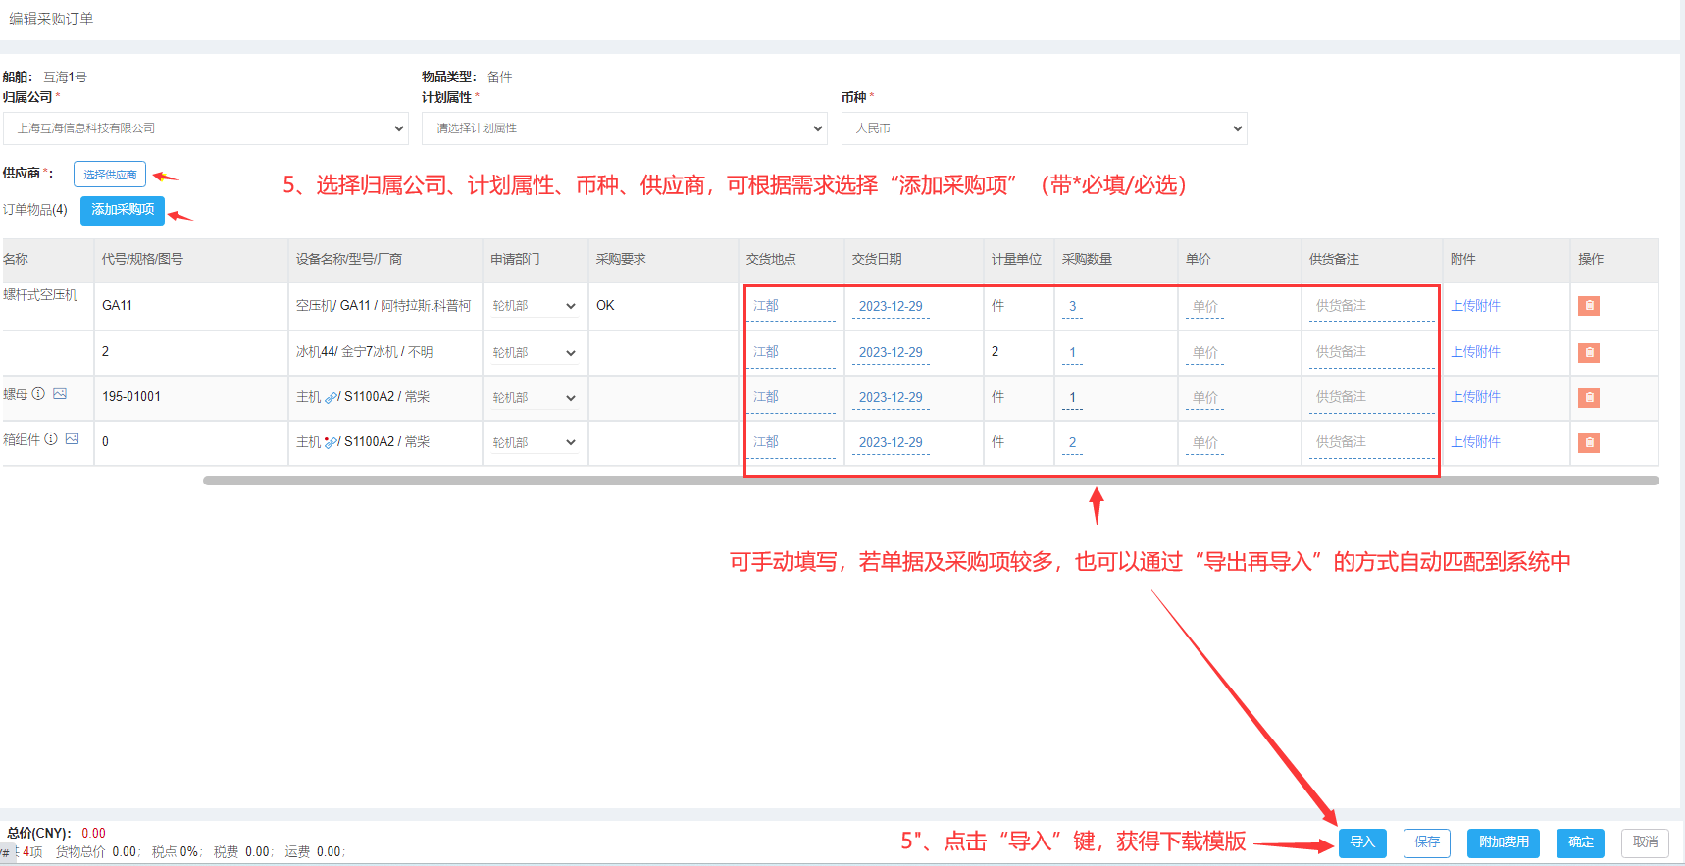Click 单价 price field in 冰机44 row
The height and width of the screenshot is (866, 1685).
(x=1204, y=353)
